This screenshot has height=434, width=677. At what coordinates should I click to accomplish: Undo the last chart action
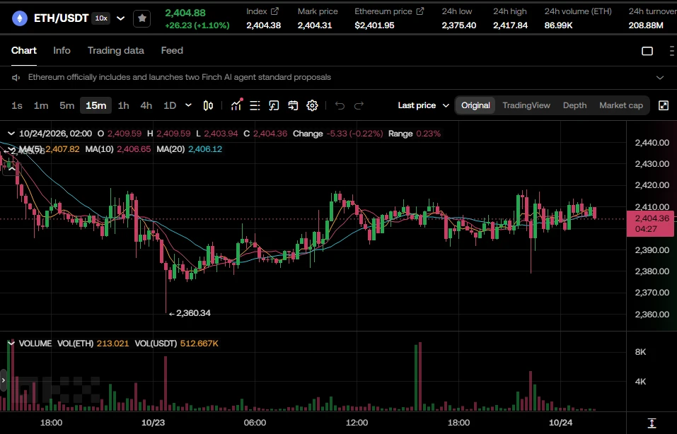340,106
